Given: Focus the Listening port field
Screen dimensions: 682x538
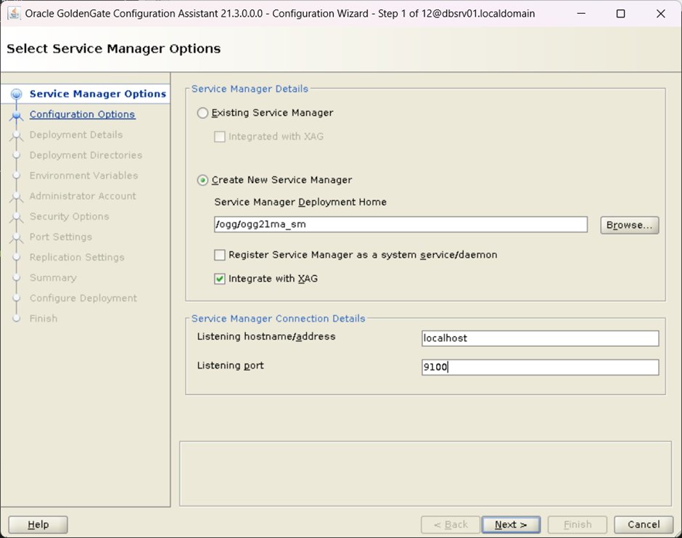Looking at the screenshot, I should (541, 367).
